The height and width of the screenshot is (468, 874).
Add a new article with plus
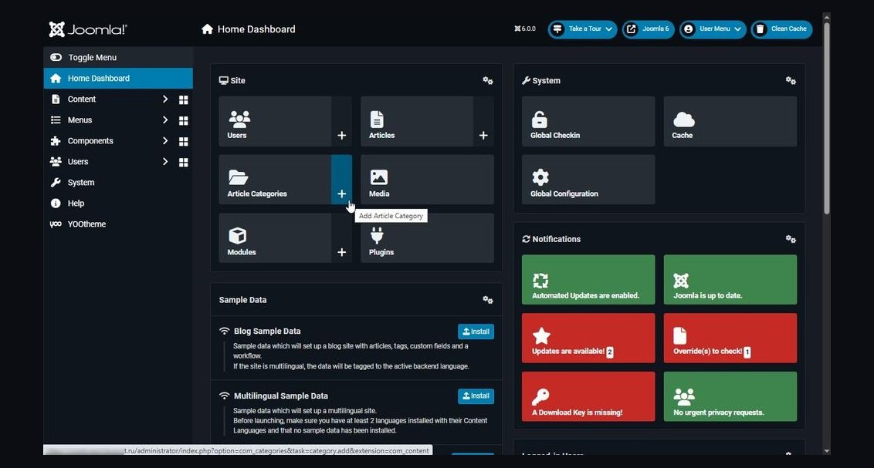click(483, 121)
